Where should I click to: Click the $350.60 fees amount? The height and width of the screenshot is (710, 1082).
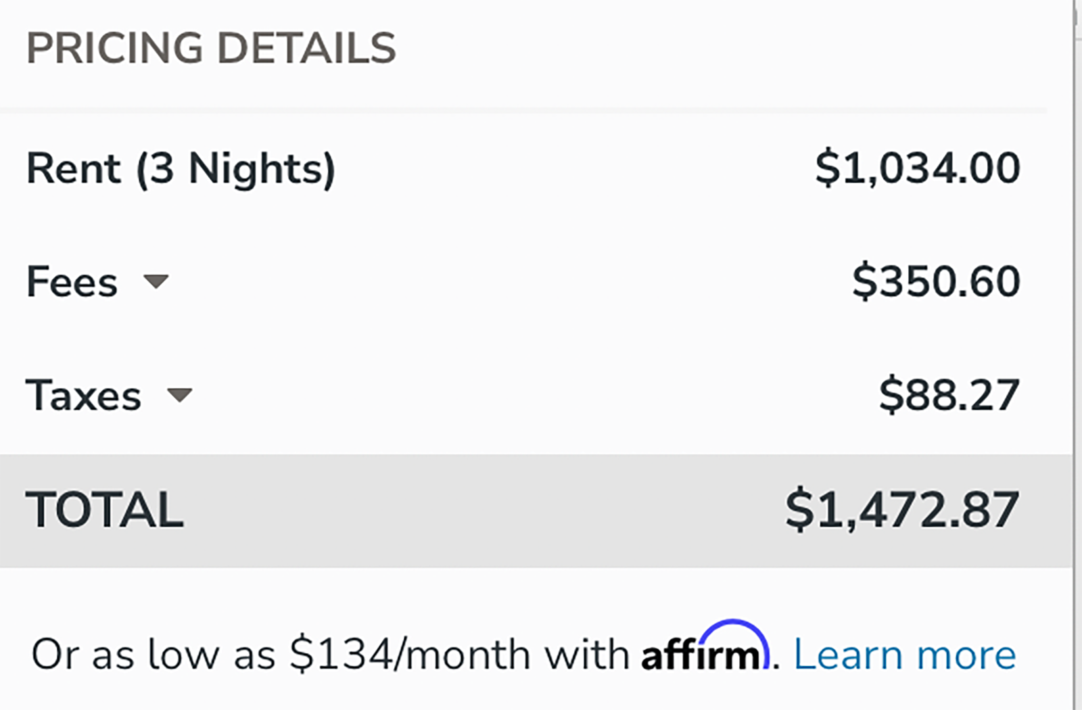point(936,281)
